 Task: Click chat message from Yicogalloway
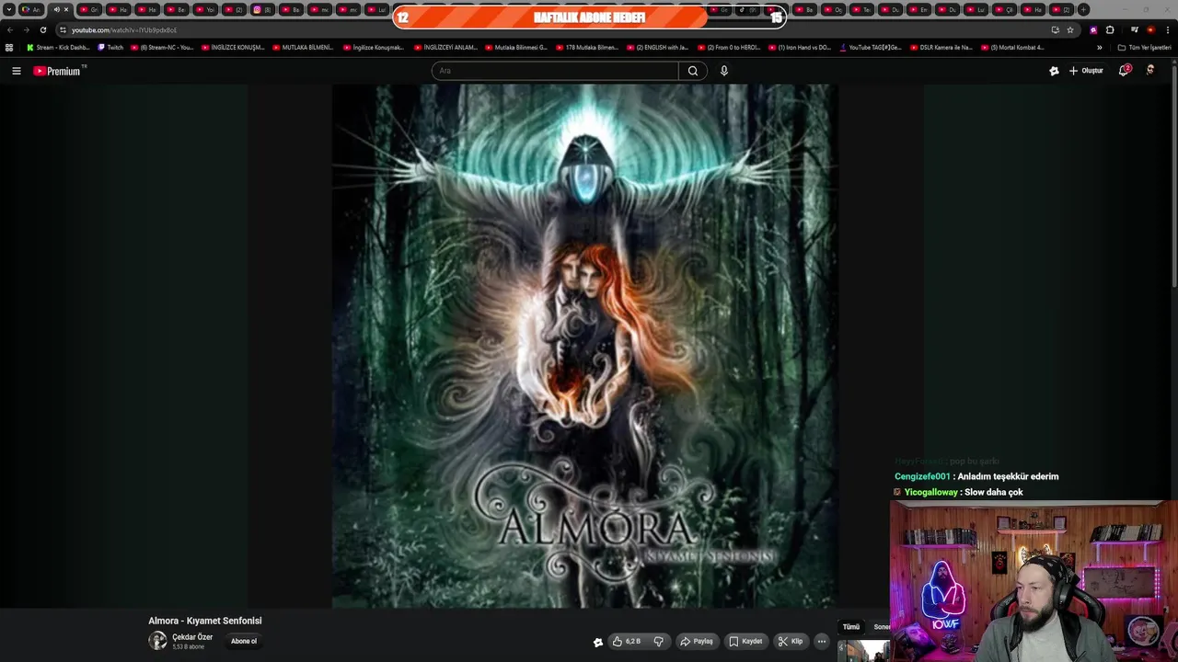tap(958, 492)
